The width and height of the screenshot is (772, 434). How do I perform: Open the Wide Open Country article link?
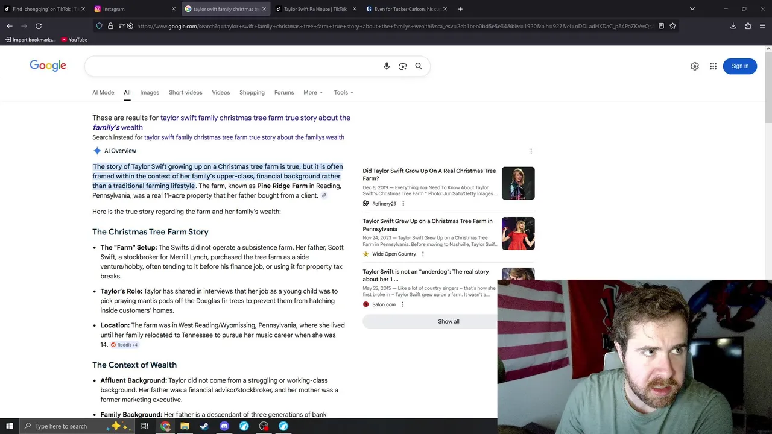(428, 225)
